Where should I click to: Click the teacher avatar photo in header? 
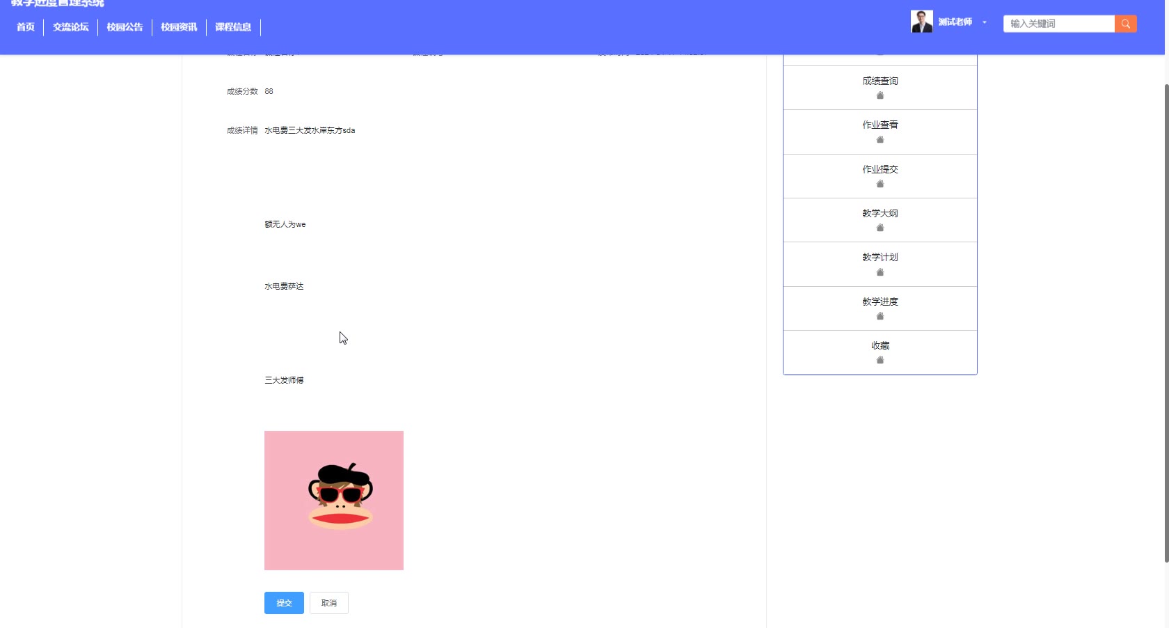[x=922, y=22]
